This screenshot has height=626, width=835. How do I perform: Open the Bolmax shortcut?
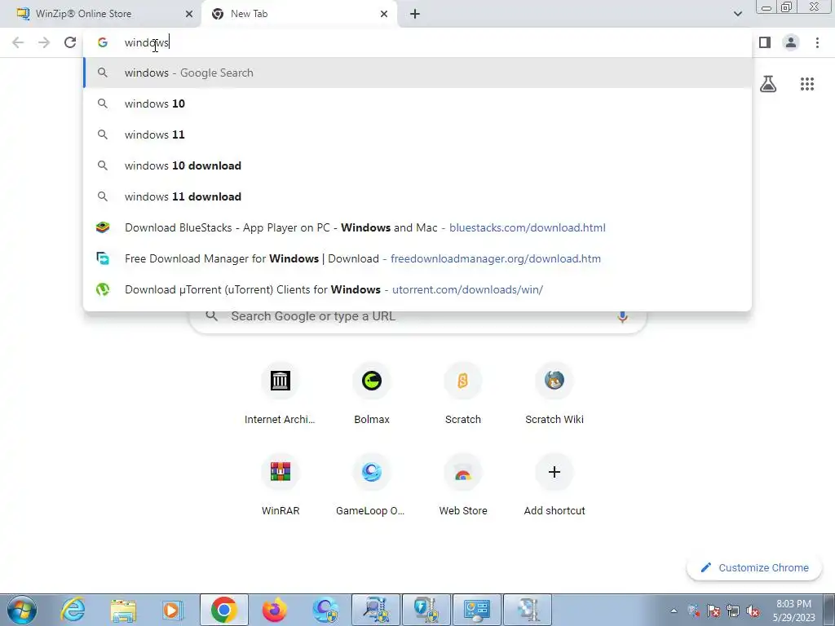(x=372, y=394)
